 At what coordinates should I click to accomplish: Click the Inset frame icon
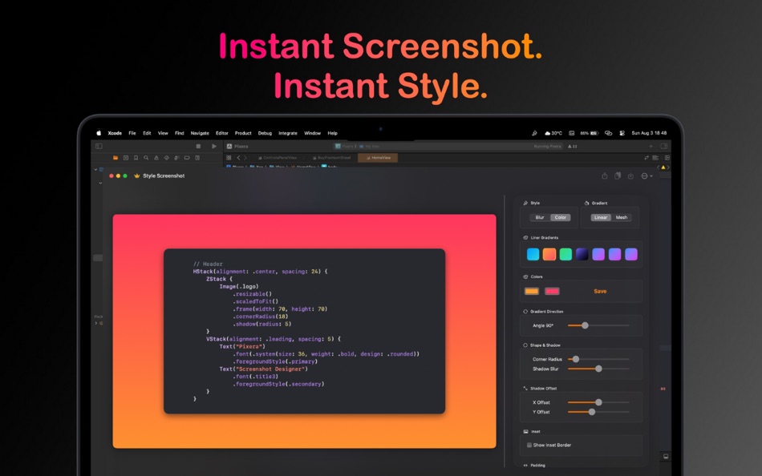click(x=525, y=430)
